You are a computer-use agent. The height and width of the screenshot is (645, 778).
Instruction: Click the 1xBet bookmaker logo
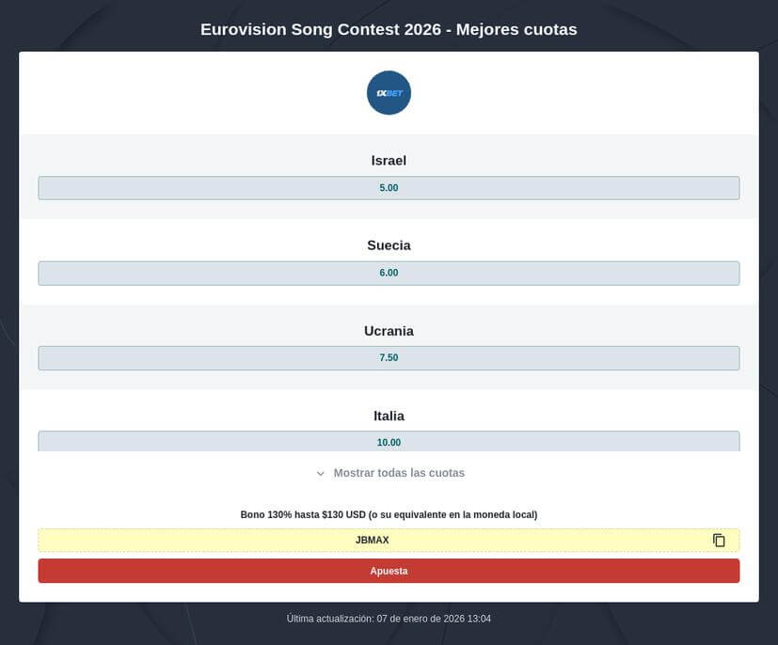(388, 92)
